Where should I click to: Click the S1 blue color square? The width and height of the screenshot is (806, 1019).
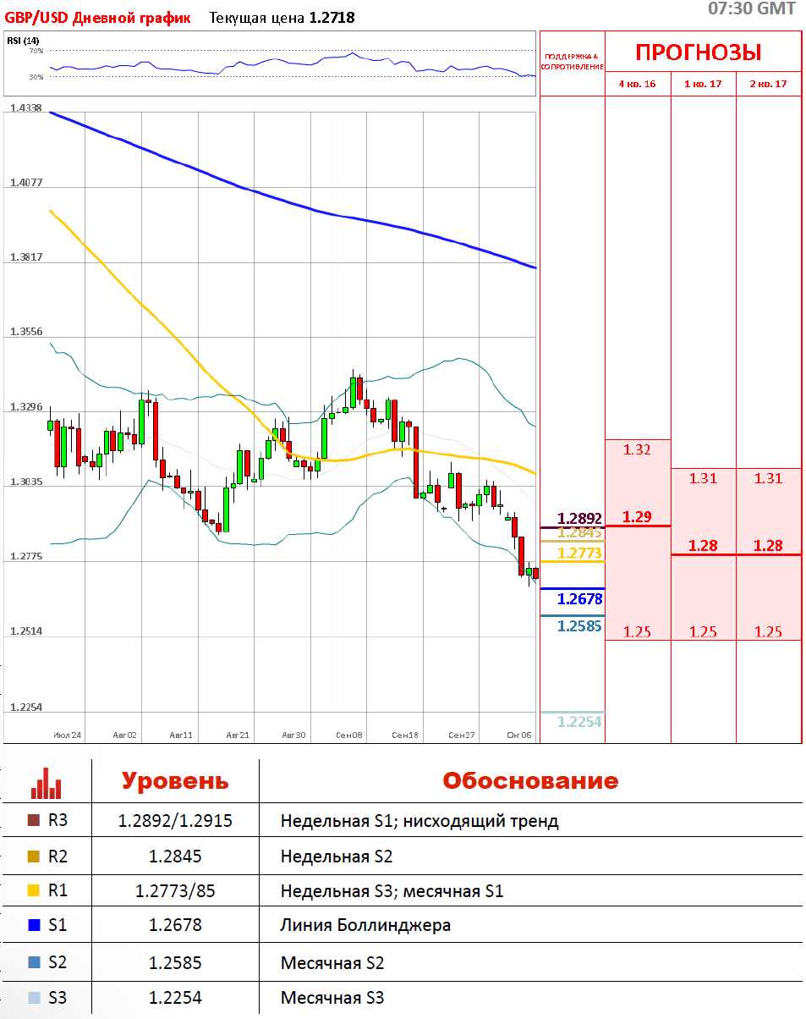(34, 925)
